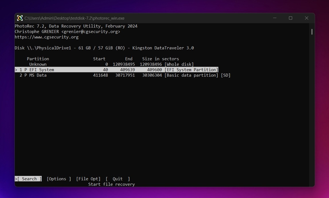
Task: Click the [Basic data partition] label
Action: click(191, 75)
